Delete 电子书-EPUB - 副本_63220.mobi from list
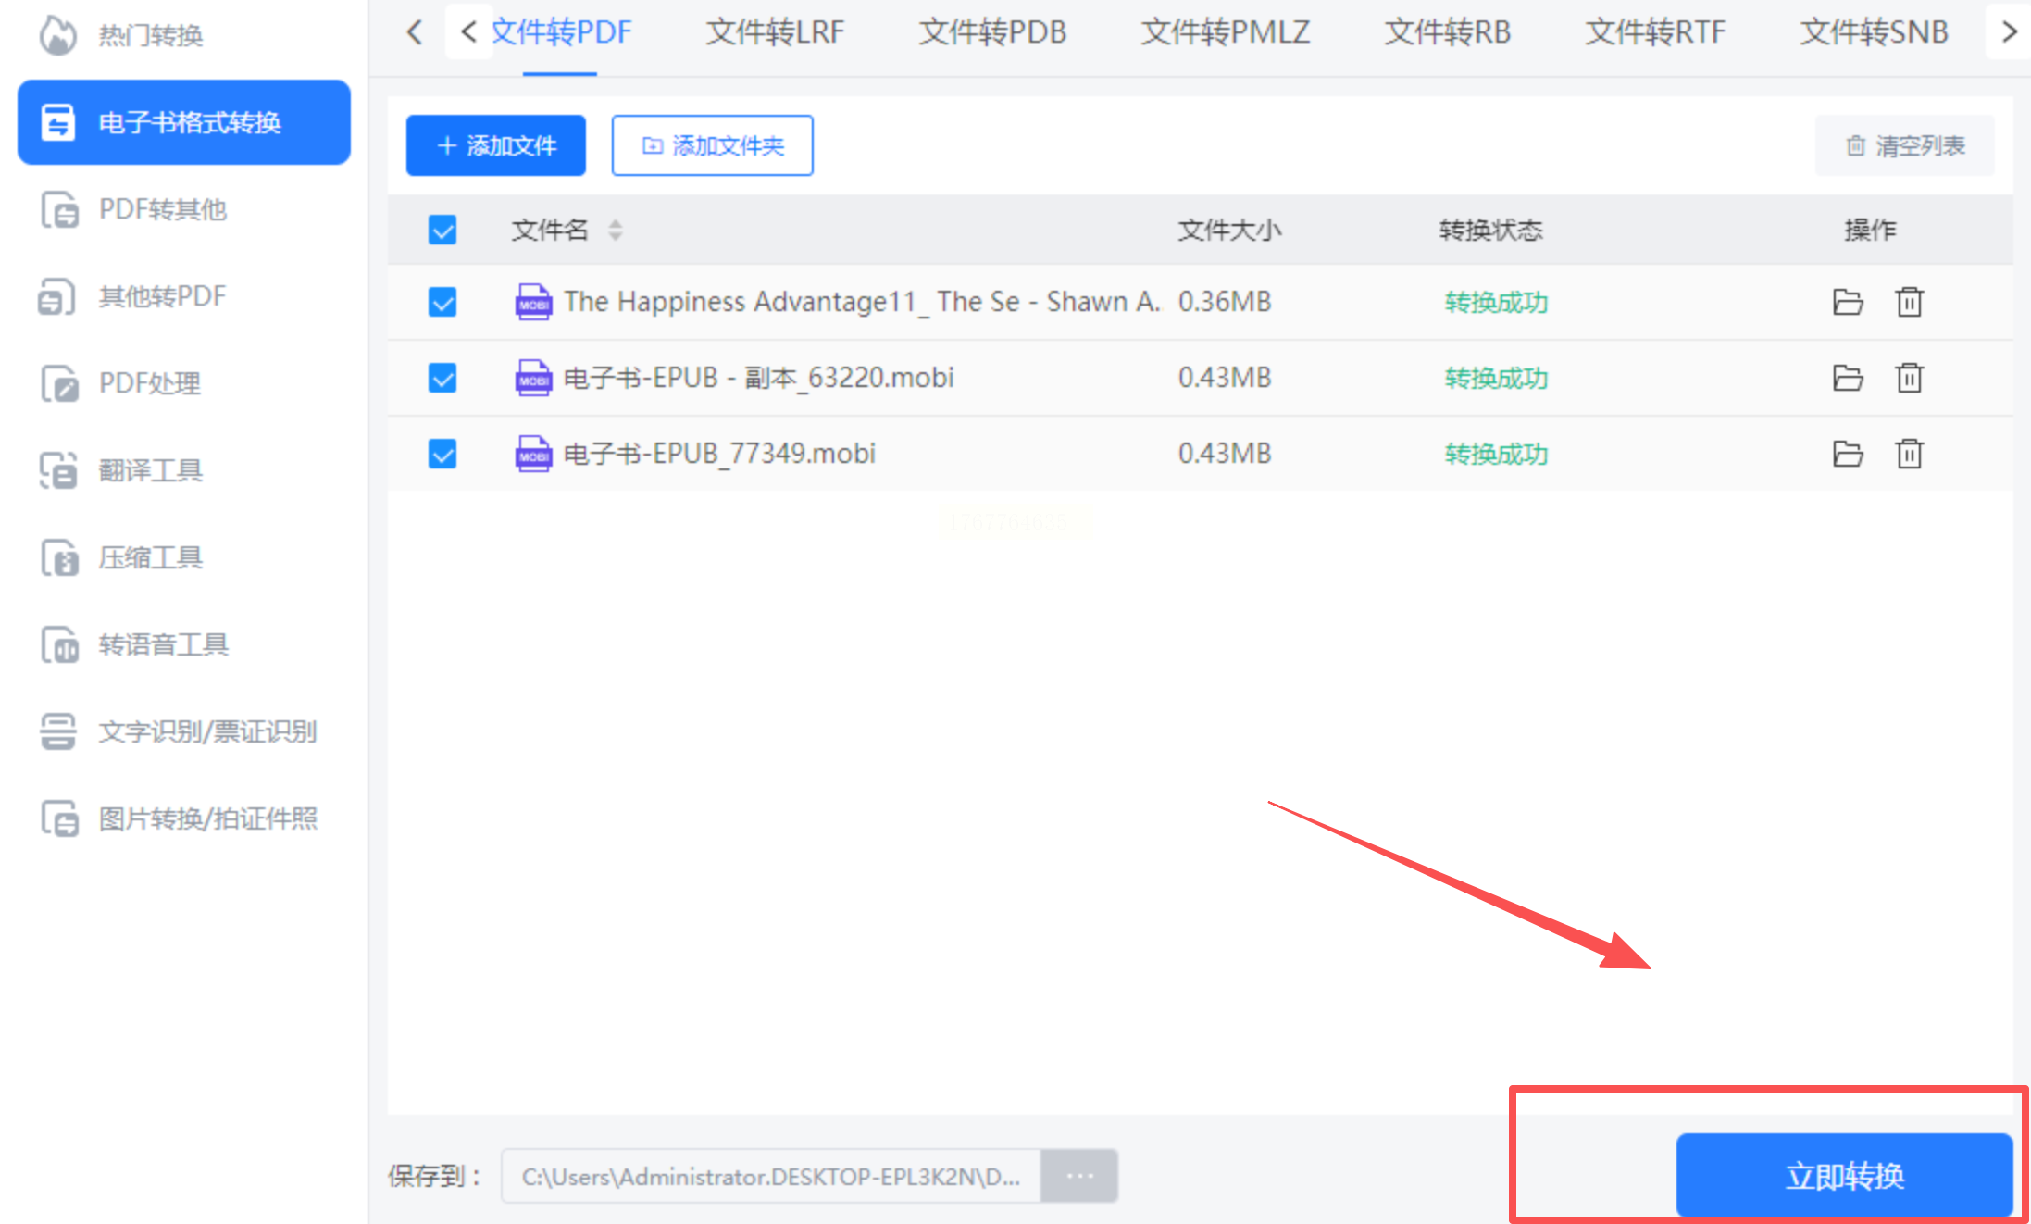2031x1224 pixels. pos(1909,378)
